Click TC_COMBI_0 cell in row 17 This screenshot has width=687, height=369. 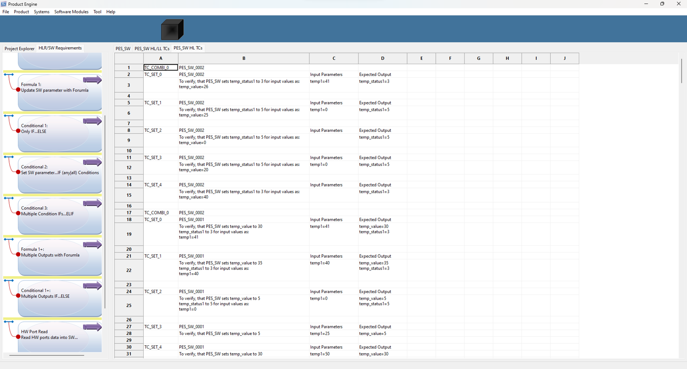[x=161, y=213]
